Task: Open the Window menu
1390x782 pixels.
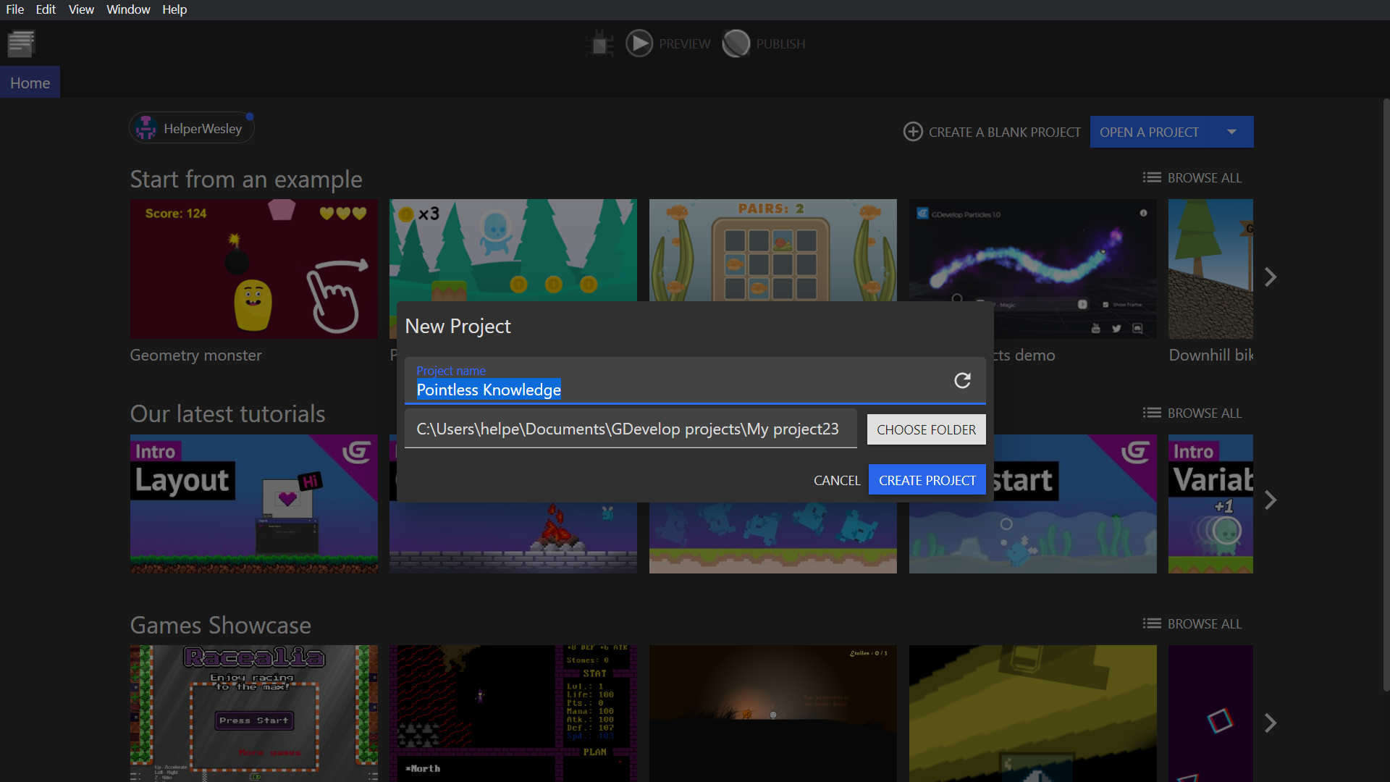Action: click(x=128, y=9)
